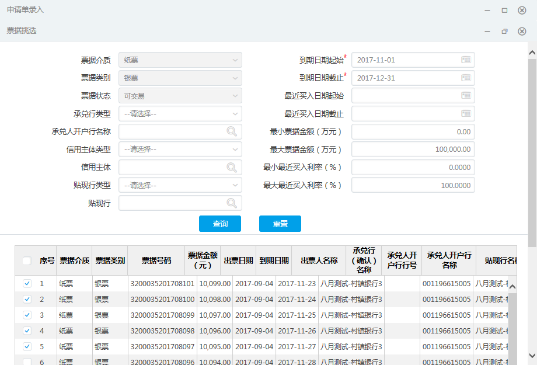
Task: Click search icon in 信用主体 field
Action: click(232, 167)
